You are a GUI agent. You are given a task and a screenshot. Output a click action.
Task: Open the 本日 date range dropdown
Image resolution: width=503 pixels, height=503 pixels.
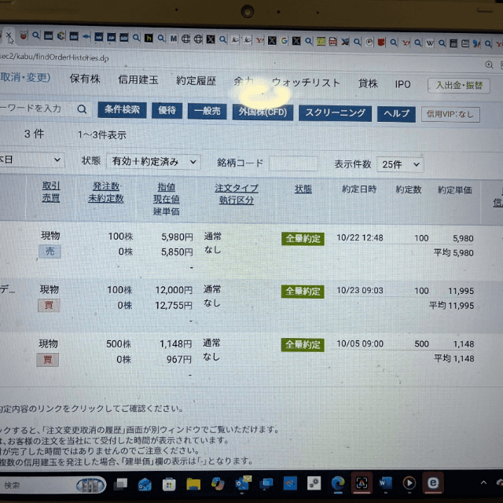(31, 160)
